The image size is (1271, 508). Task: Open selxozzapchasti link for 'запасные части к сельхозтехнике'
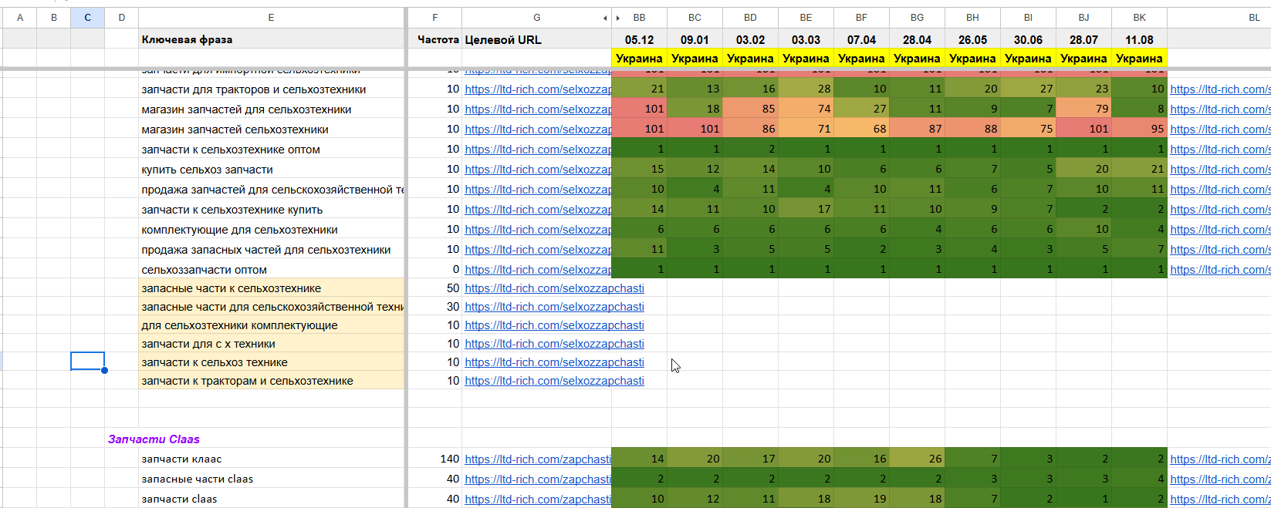point(554,288)
